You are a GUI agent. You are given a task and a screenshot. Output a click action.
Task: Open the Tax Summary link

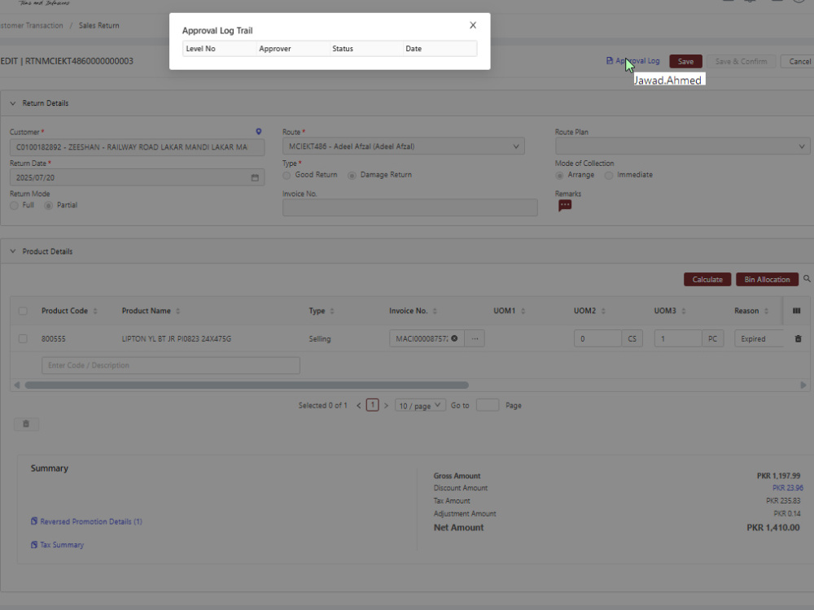pyautogui.click(x=57, y=545)
